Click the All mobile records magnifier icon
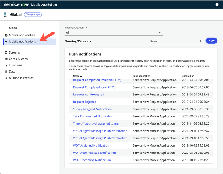This screenshot has width=223, height=174. point(6,78)
